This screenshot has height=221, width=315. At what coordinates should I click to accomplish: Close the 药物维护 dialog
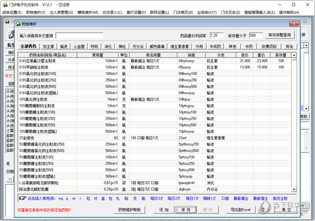coord(294,24)
